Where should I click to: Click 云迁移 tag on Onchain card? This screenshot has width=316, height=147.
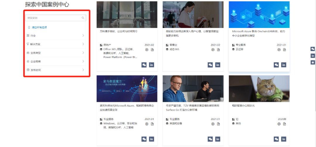click(239, 49)
